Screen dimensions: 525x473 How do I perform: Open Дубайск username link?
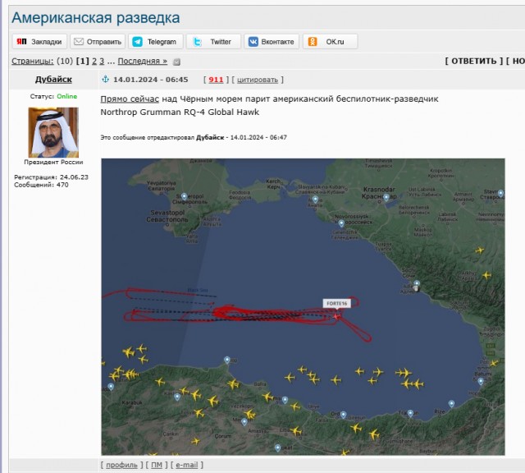53,80
